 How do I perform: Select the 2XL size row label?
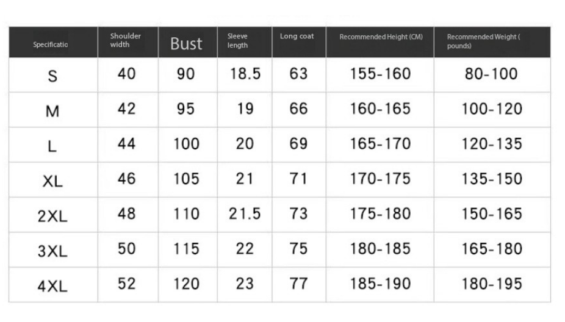click(52, 216)
